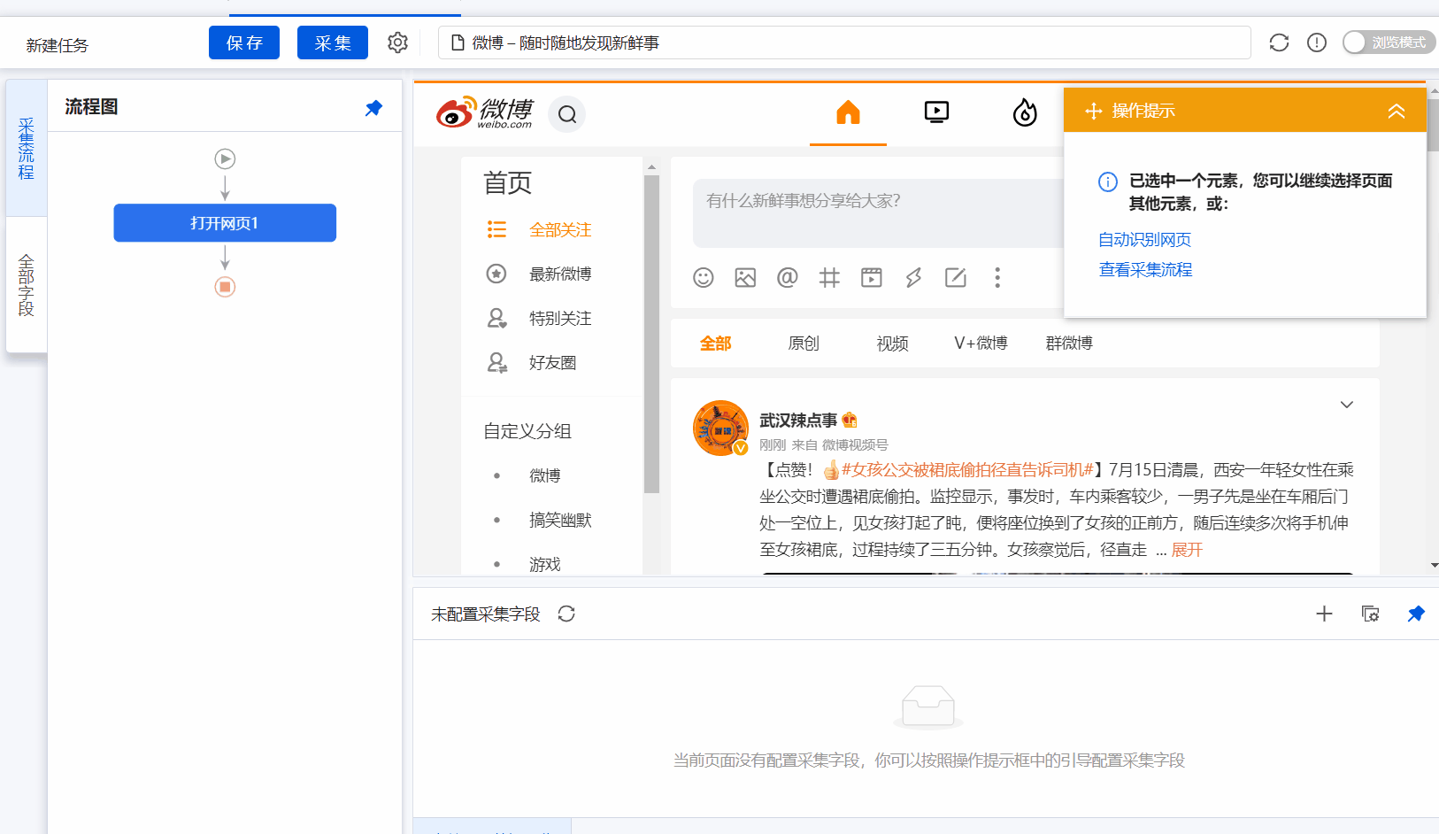
Task: Click the blue 采集 button
Action: click(x=333, y=42)
